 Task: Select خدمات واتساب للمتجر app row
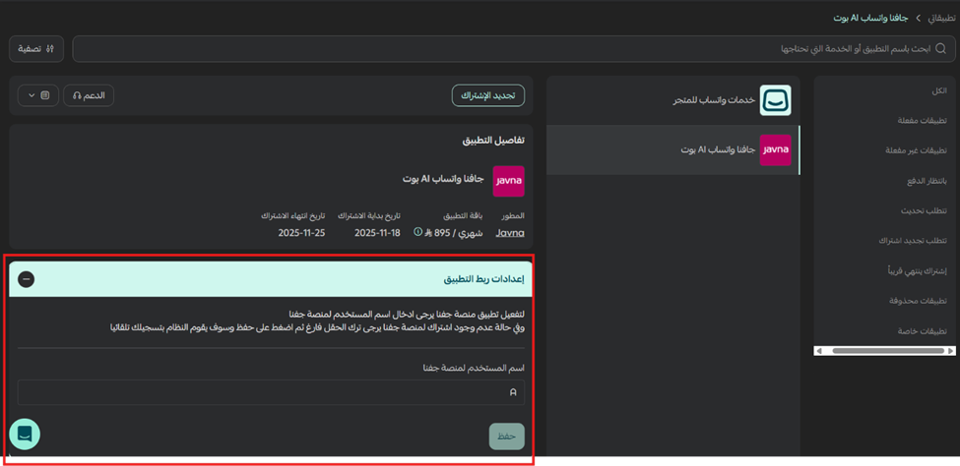point(672,100)
